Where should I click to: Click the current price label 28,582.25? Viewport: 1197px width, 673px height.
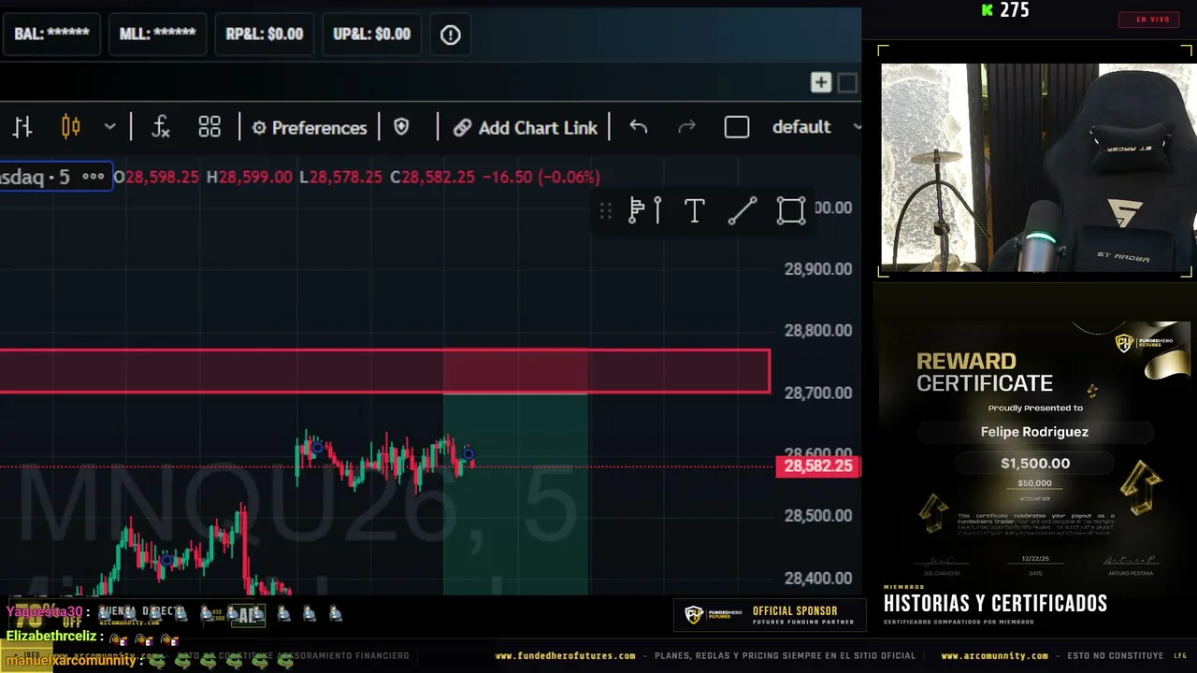(x=818, y=466)
